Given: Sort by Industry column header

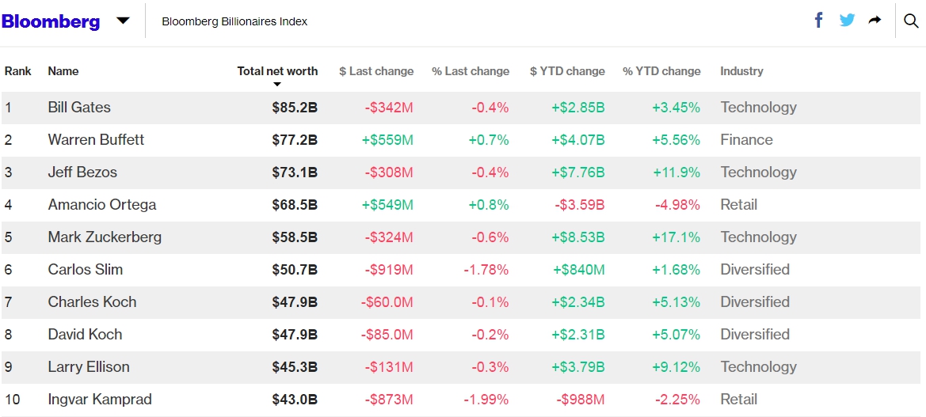Looking at the screenshot, I should (741, 70).
